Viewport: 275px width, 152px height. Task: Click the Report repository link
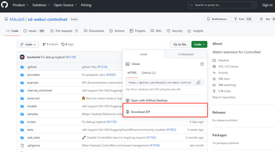pos(224,97)
